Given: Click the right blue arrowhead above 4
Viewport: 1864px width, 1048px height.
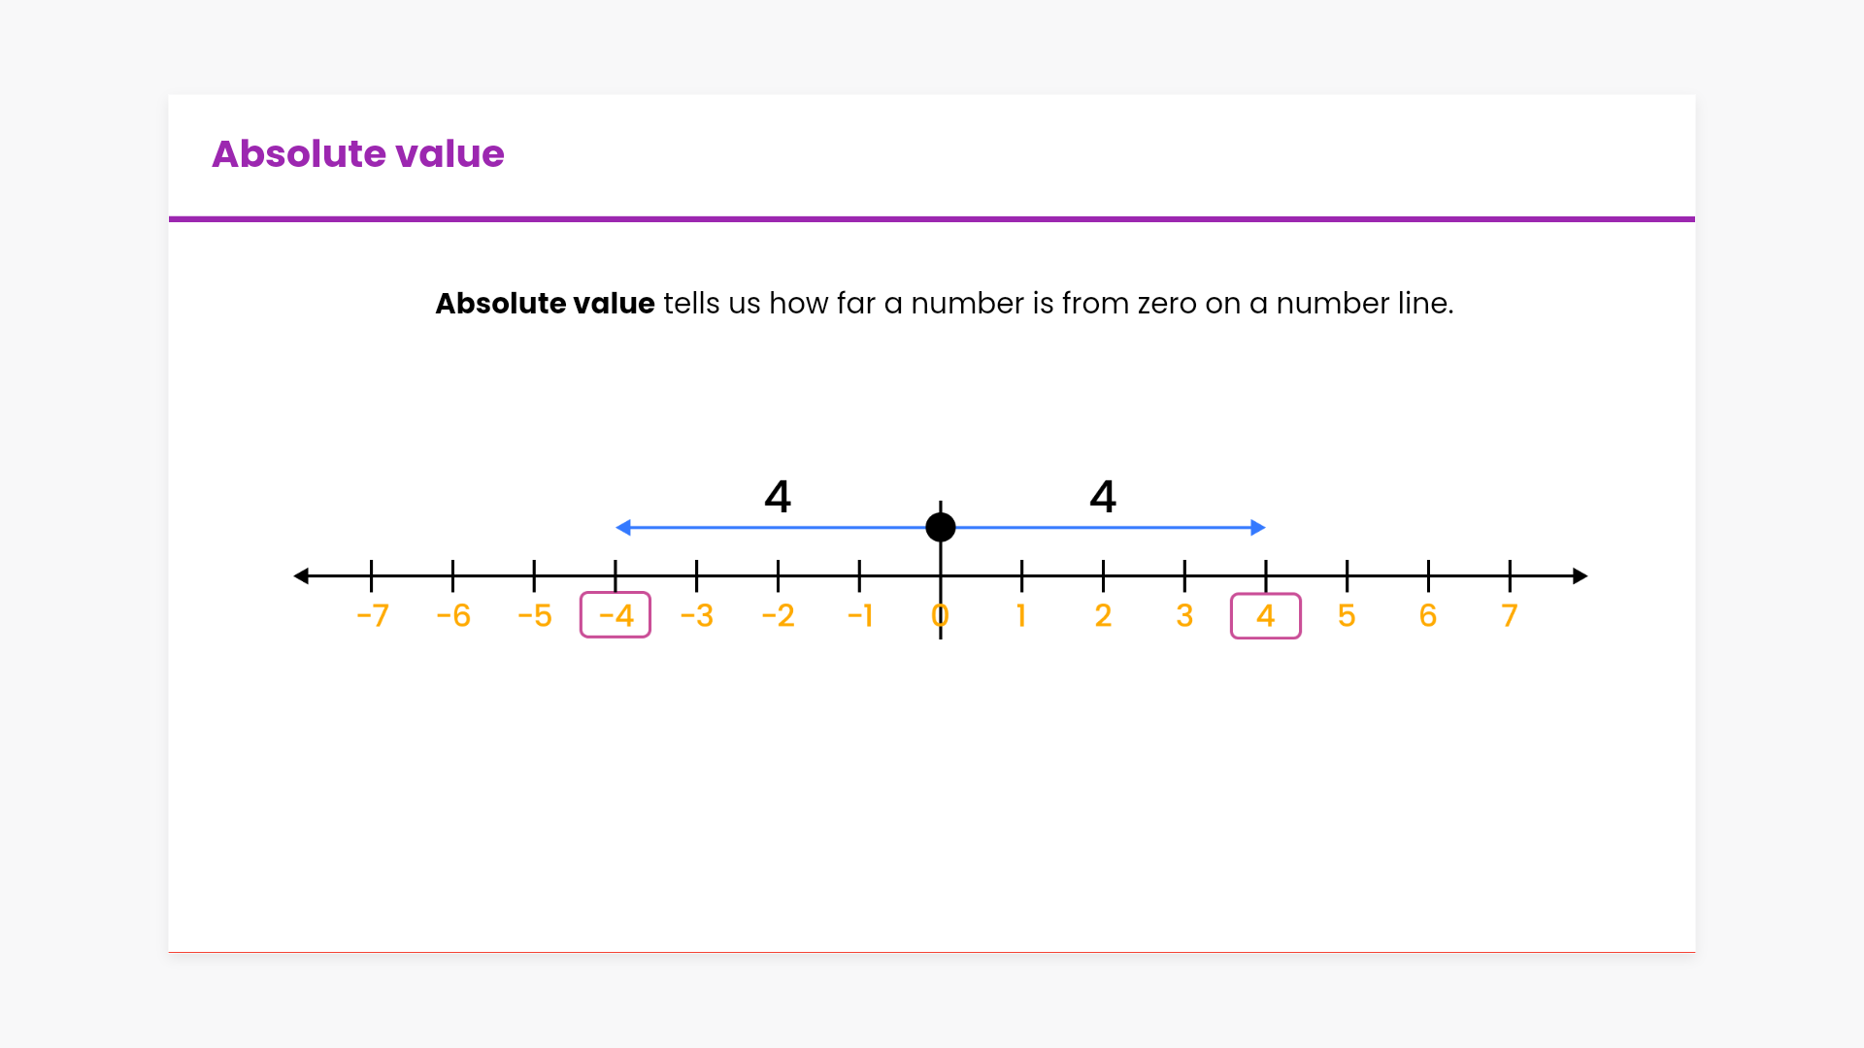Looking at the screenshot, I should (1258, 528).
